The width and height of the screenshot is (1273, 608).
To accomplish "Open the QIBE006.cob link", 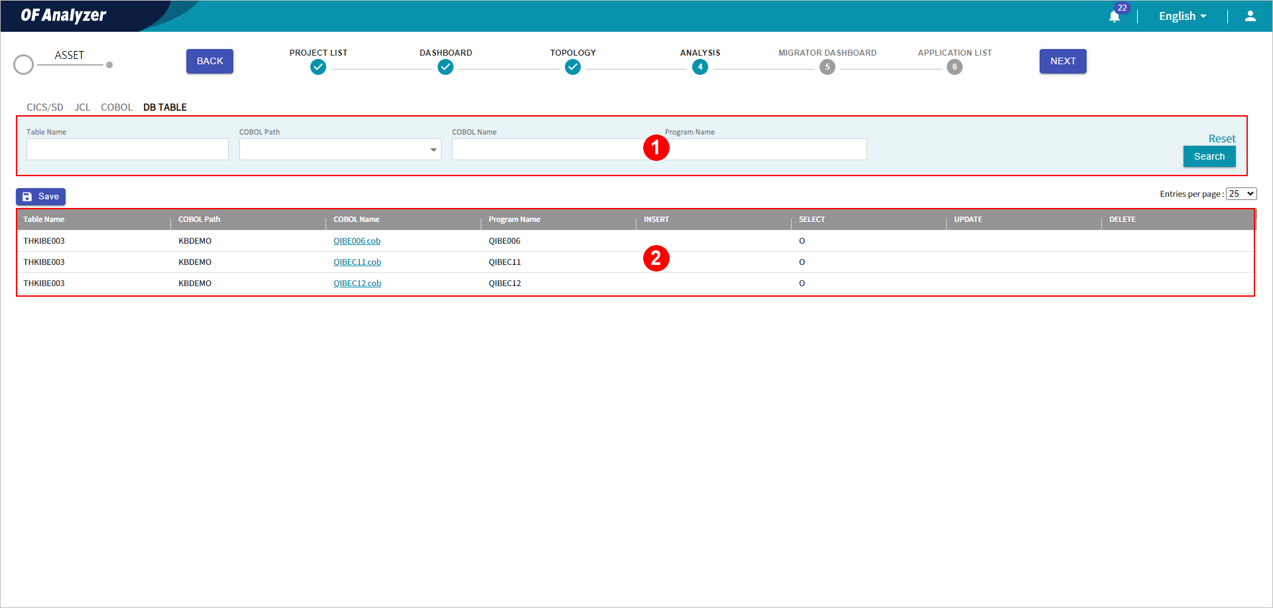I will click(357, 241).
